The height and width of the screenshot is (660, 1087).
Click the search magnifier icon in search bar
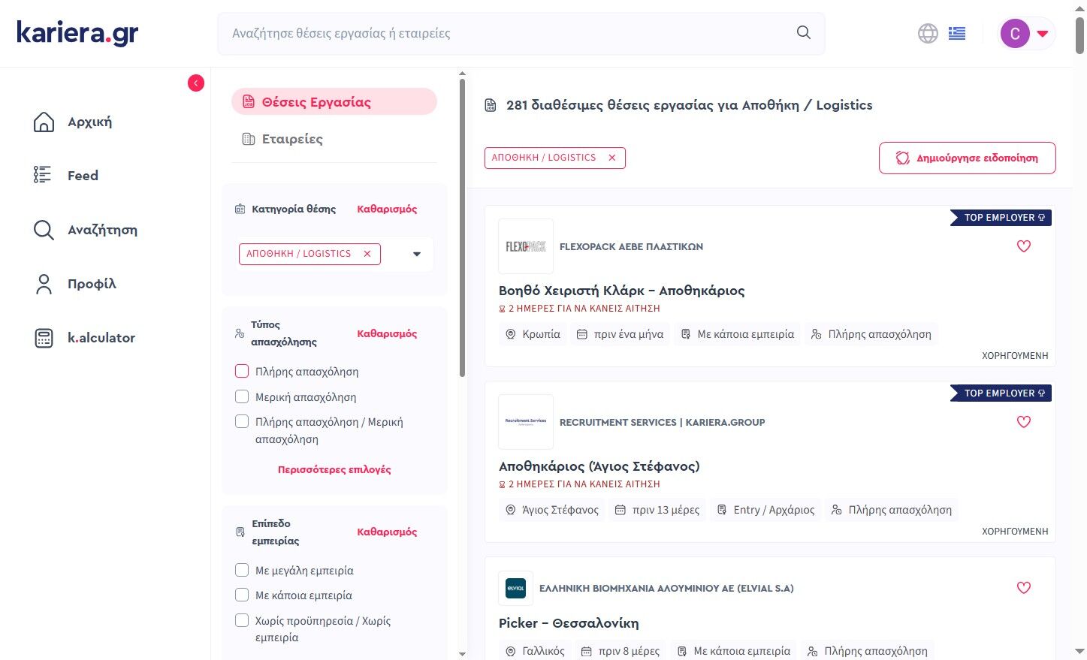[803, 33]
